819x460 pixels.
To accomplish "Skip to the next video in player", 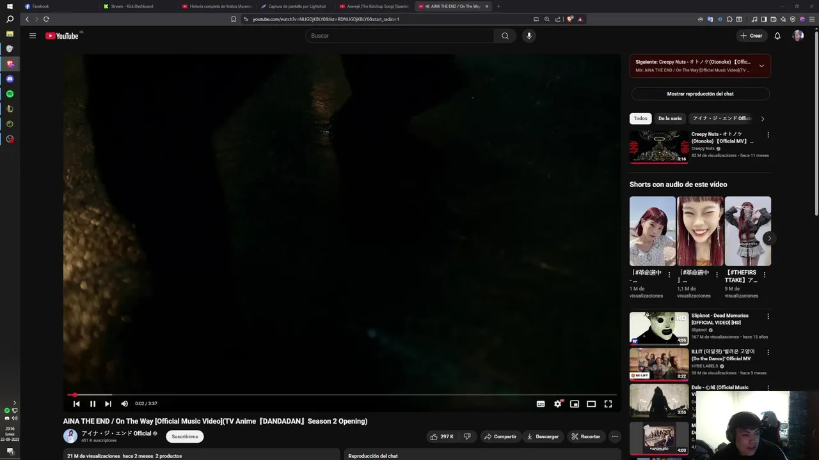I will click(108, 404).
